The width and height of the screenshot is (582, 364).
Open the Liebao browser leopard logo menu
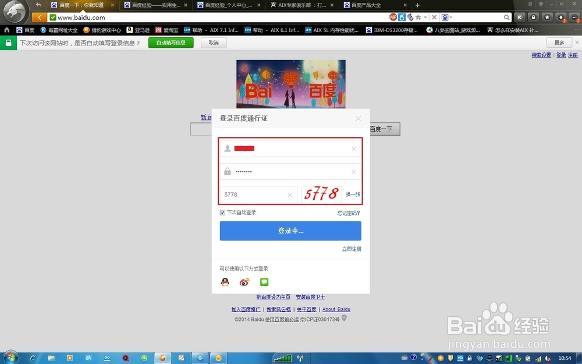coord(14,12)
